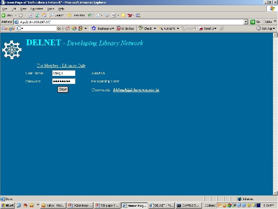The image size is (278, 209).
Task: Click the Start login button
Action: [x=63, y=89]
